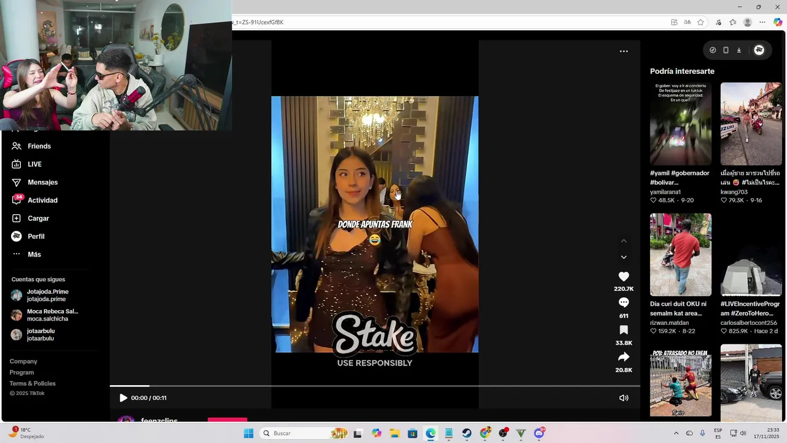
Task: Go to previous video with up chevron
Action: coord(623,241)
